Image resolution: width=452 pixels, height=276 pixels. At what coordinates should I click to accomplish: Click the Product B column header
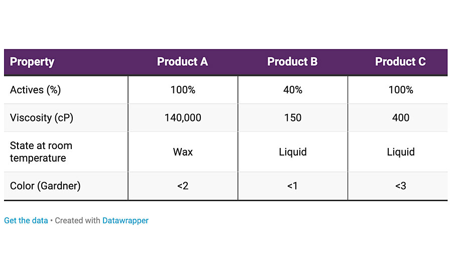[292, 62]
